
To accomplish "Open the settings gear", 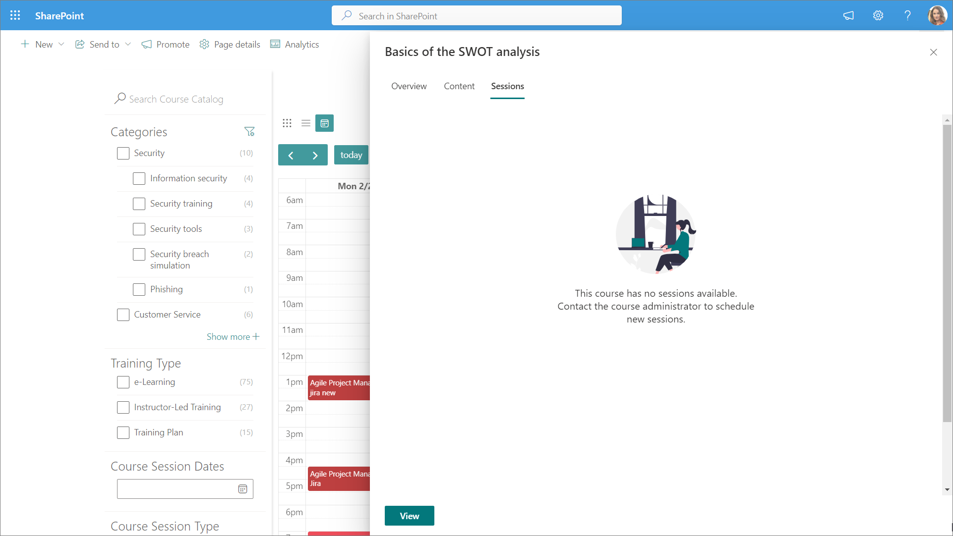I will (x=878, y=15).
